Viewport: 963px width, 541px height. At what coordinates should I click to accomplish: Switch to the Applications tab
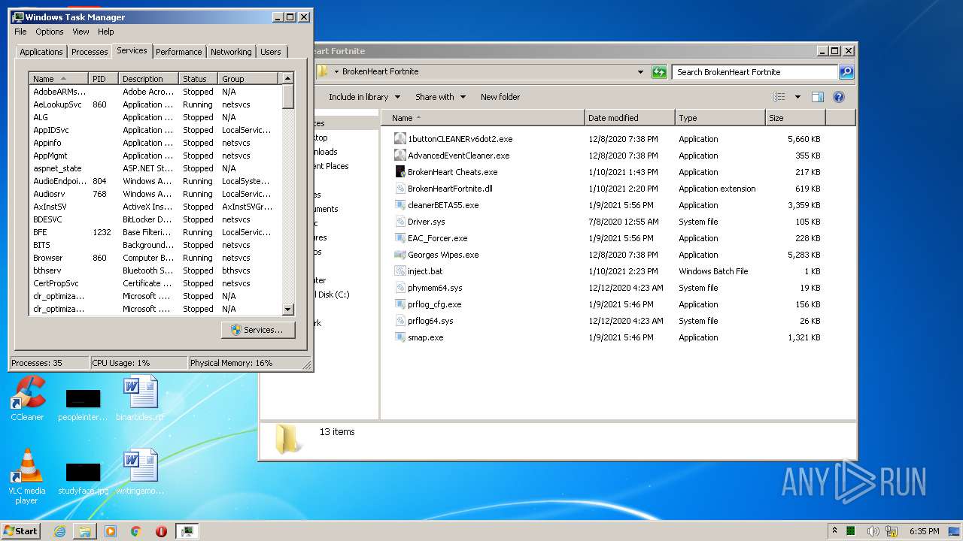41,52
